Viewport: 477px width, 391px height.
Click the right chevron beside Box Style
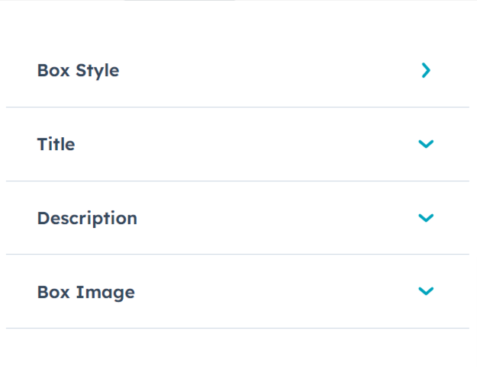tap(426, 71)
